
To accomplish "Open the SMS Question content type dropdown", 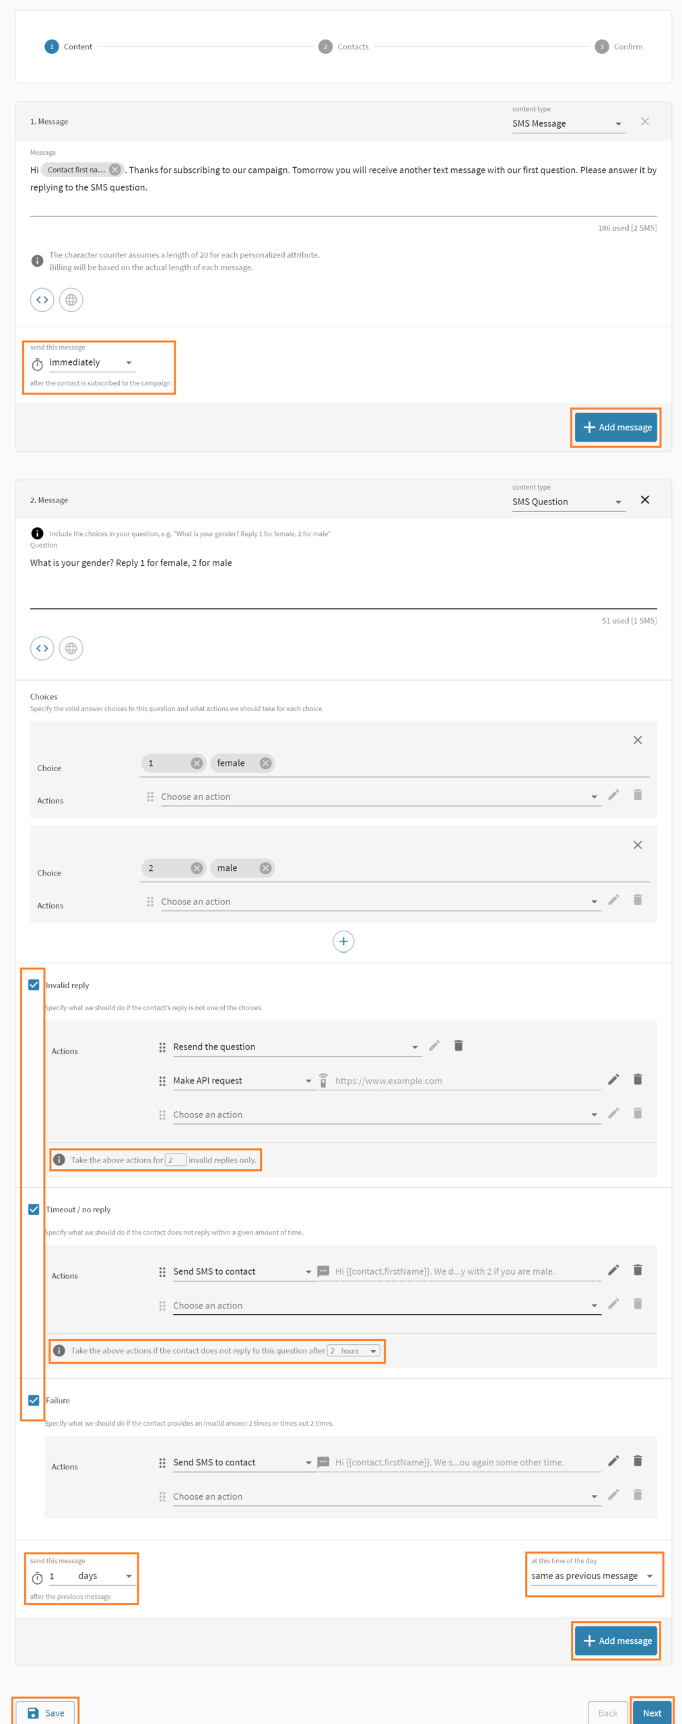I will [568, 502].
